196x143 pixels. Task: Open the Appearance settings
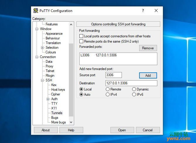54,34
